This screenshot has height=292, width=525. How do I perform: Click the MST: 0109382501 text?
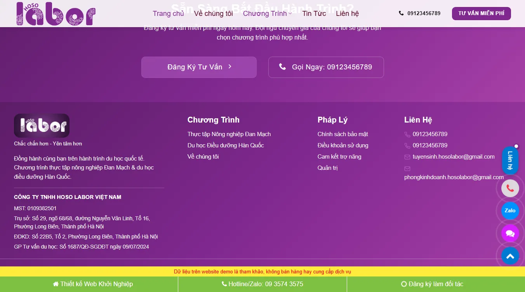(x=35, y=208)
